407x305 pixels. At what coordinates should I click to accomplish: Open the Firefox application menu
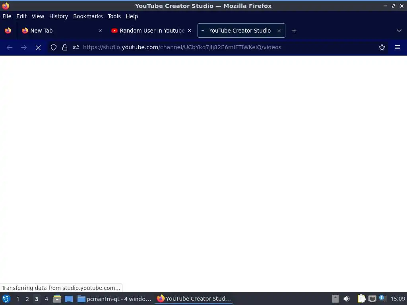(397, 48)
